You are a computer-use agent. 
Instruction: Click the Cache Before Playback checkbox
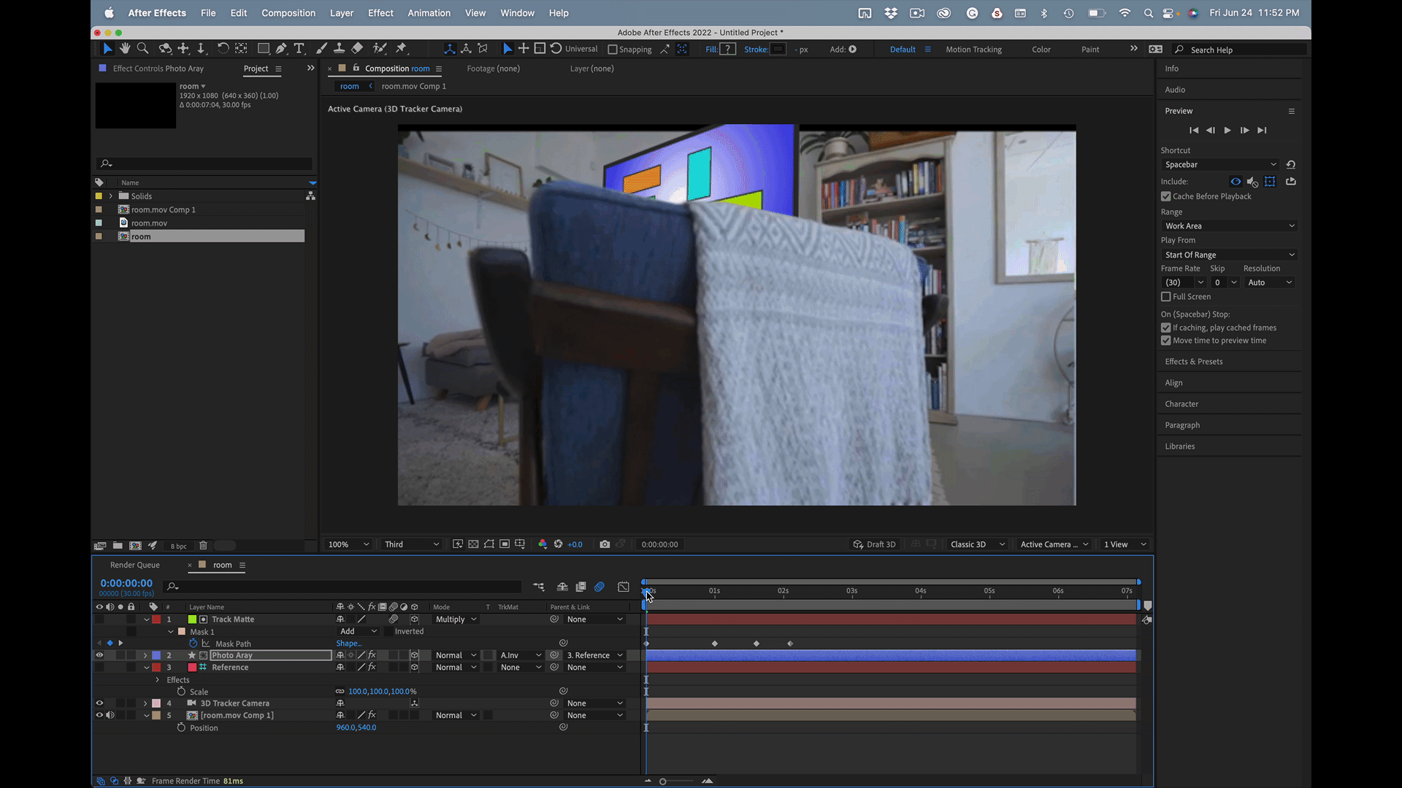coord(1165,196)
